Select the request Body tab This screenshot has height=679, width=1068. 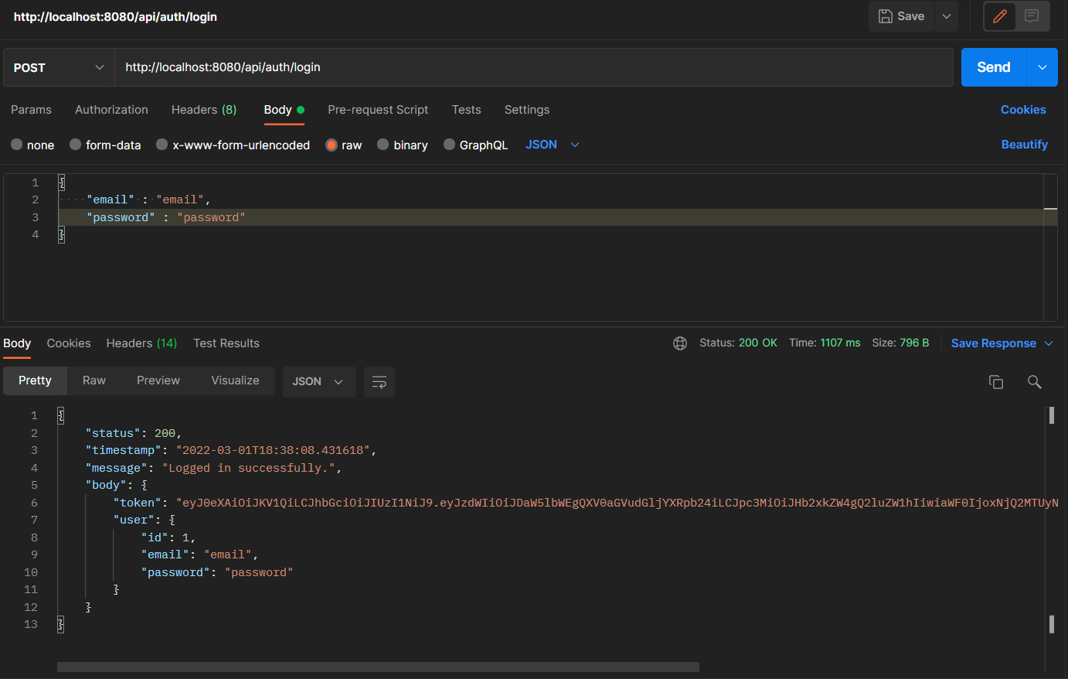point(284,110)
